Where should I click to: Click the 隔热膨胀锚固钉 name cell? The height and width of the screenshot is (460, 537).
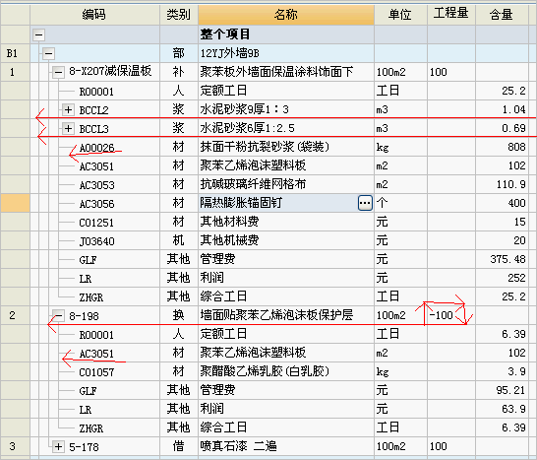[278, 203]
